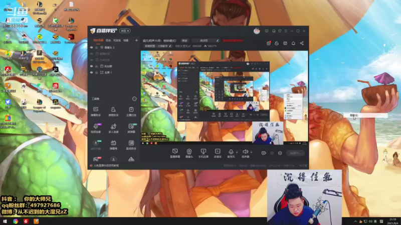Click the pill with pencil next to 修改

(x=206, y=40)
